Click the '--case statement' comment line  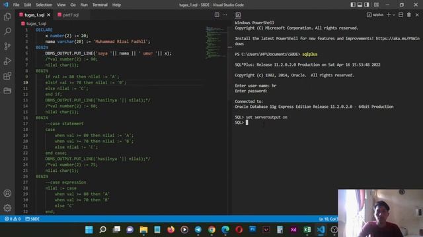(x=65, y=124)
